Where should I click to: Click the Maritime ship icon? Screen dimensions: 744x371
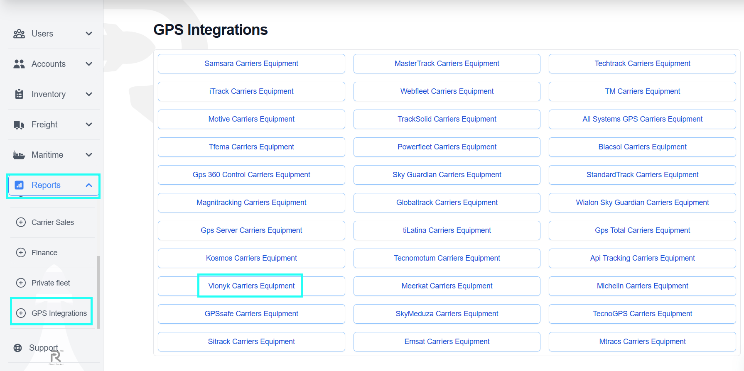19,155
